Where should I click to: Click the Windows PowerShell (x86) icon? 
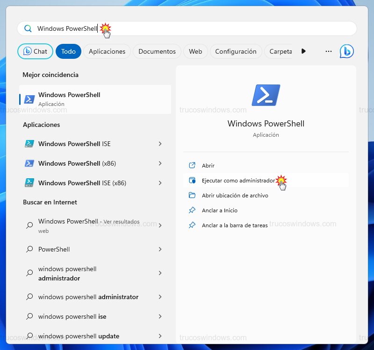(x=29, y=163)
